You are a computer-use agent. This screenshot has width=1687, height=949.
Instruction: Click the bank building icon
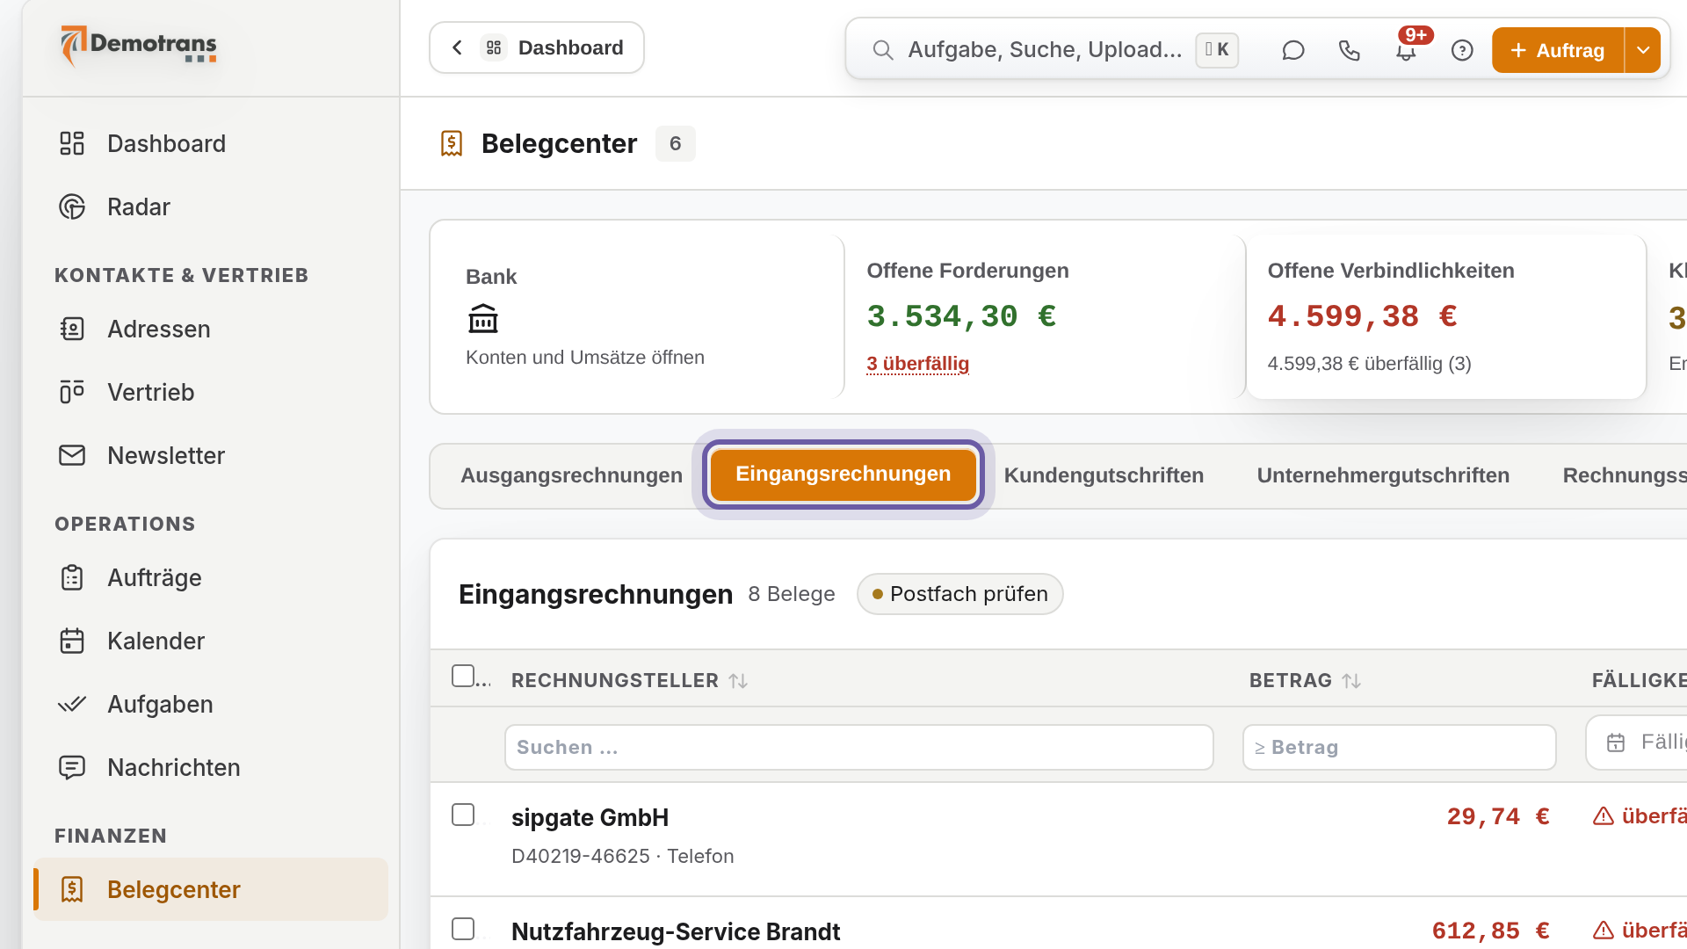(482, 318)
